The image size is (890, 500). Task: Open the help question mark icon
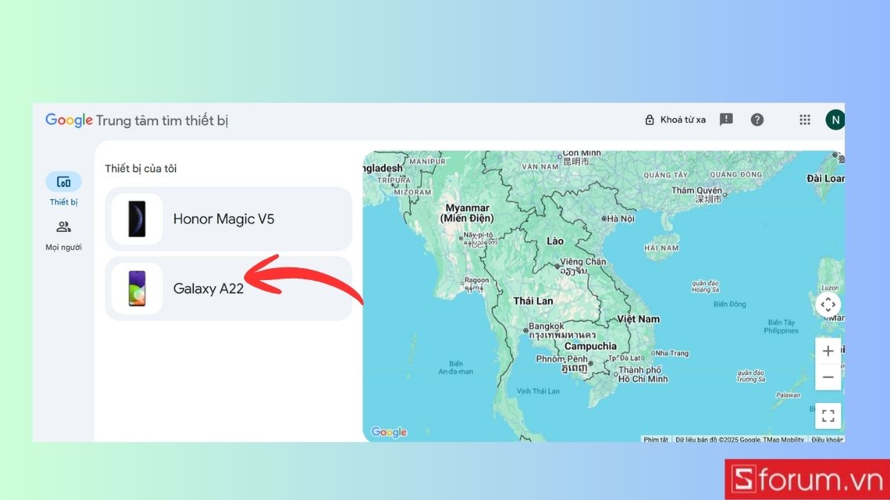(757, 119)
